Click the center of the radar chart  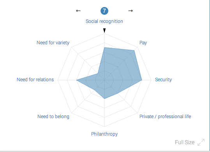point(104,80)
